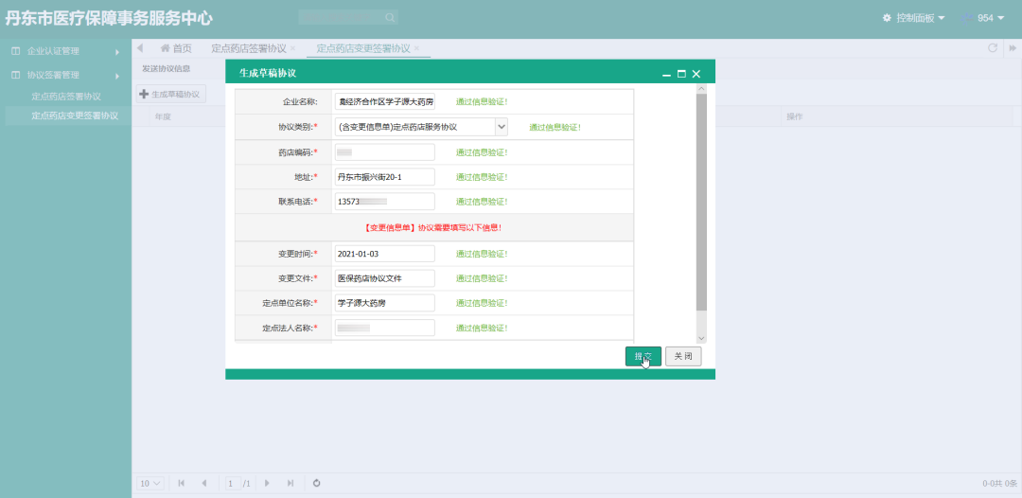Minimize the 生成草稿协议 dialog
1022x498 pixels.
pos(666,74)
